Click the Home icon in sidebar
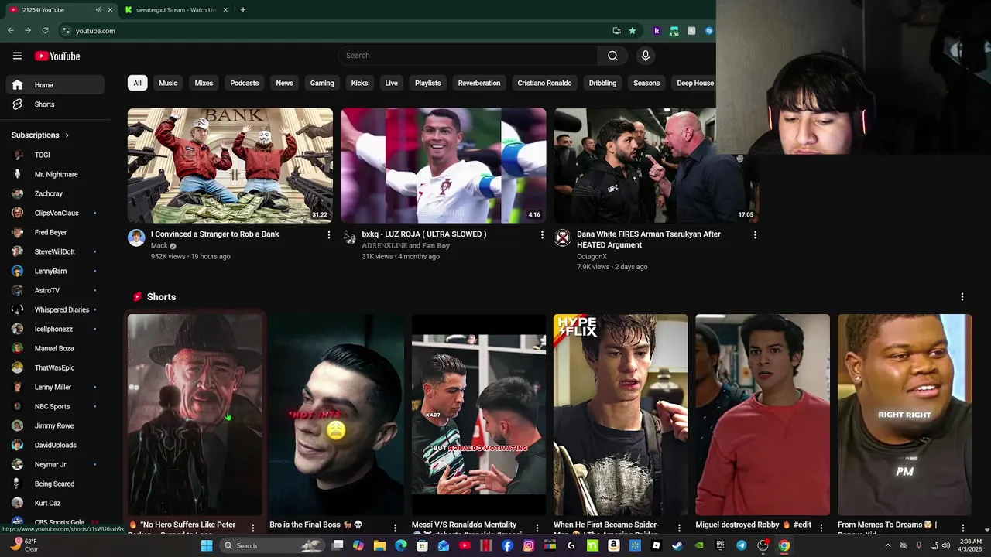 click(17, 85)
